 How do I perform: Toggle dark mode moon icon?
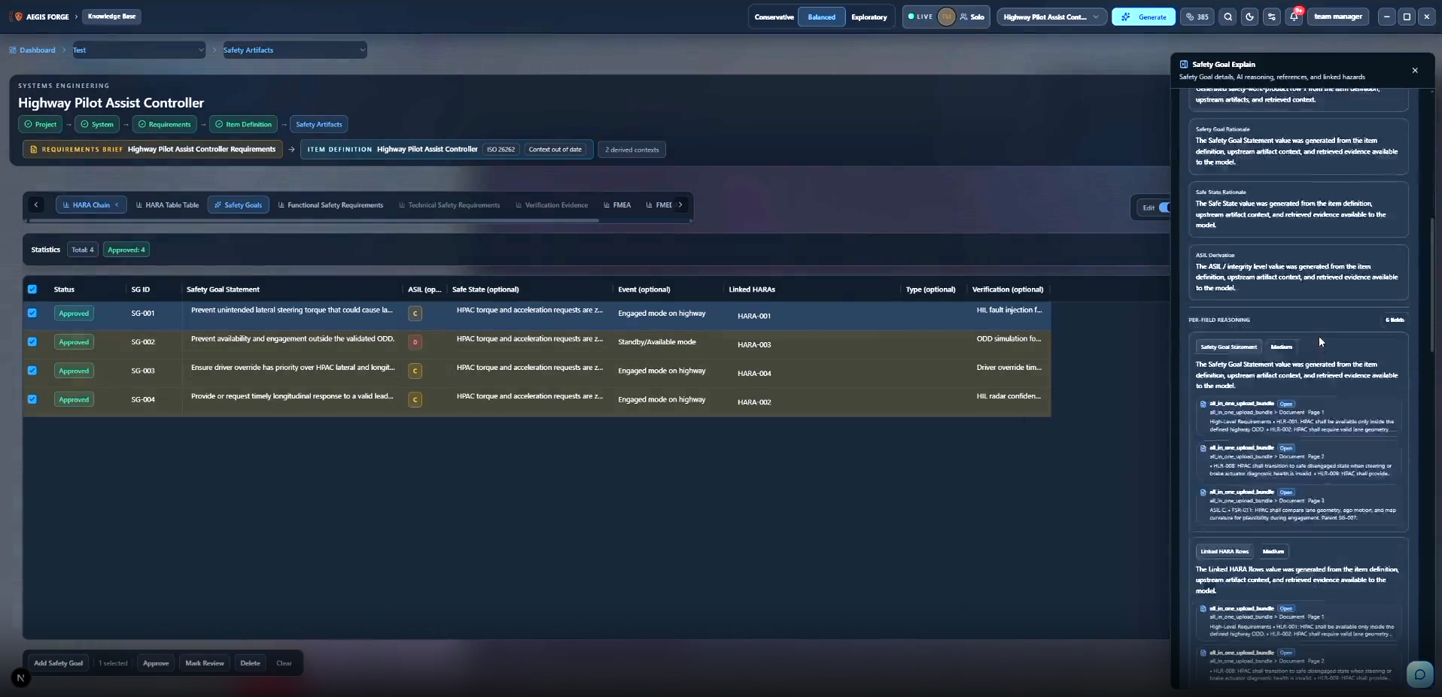pos(1250,17)
